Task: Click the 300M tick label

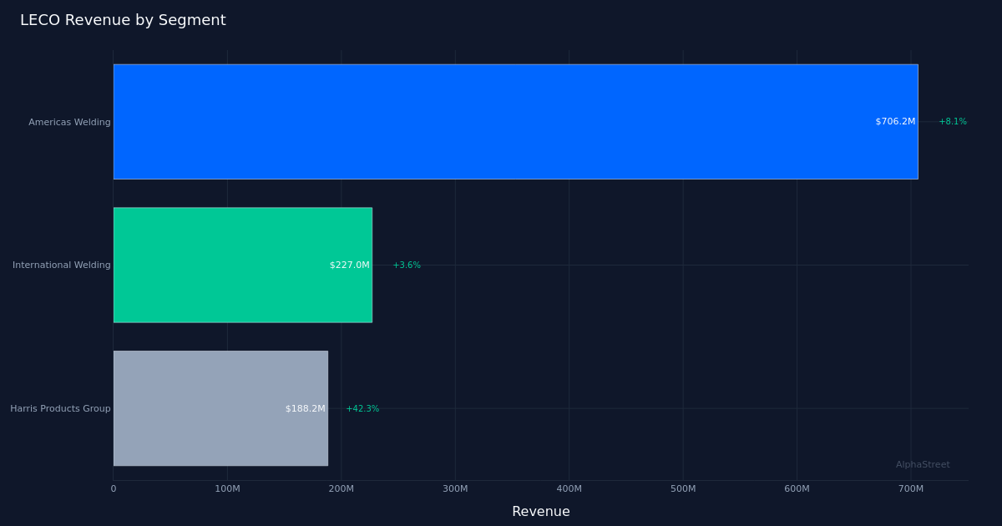Action: 455,489
